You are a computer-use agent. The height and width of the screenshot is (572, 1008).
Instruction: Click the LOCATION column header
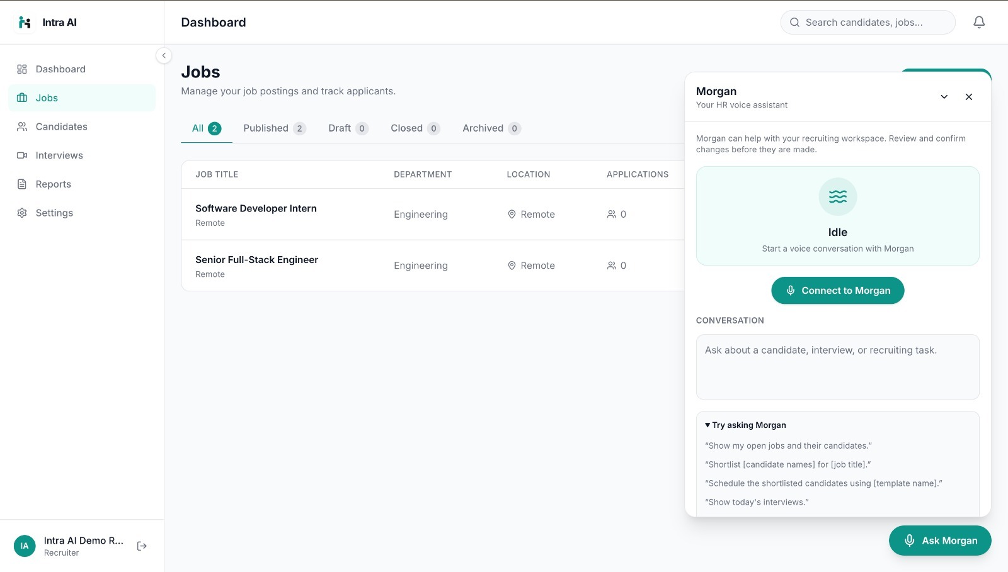(x=529, y=175)
